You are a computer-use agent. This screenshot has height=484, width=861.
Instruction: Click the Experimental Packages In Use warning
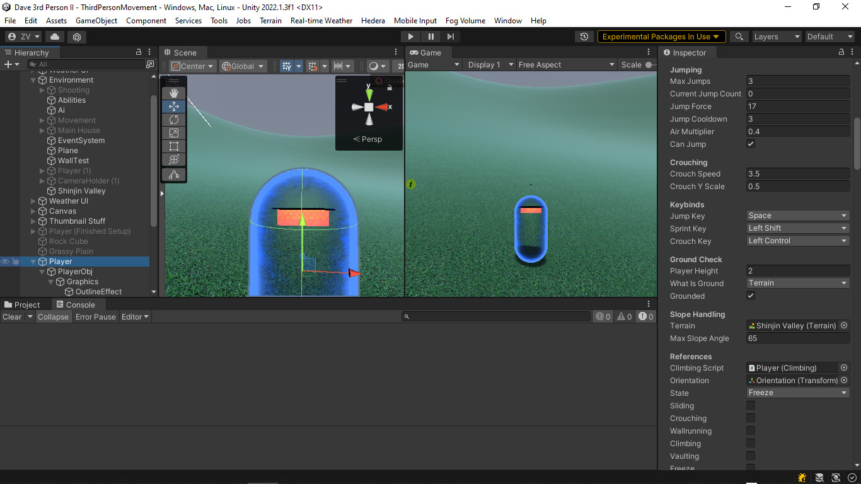coord(661,37)
